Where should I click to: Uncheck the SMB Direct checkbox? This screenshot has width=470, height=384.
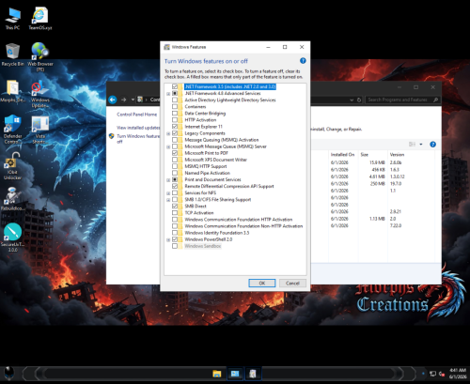tap(175, 206)
